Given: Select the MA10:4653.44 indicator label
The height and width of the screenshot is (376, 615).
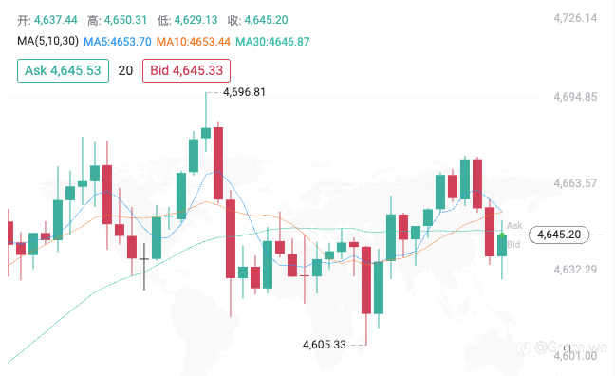Looking at the screenshot, I should click(194, 42).
